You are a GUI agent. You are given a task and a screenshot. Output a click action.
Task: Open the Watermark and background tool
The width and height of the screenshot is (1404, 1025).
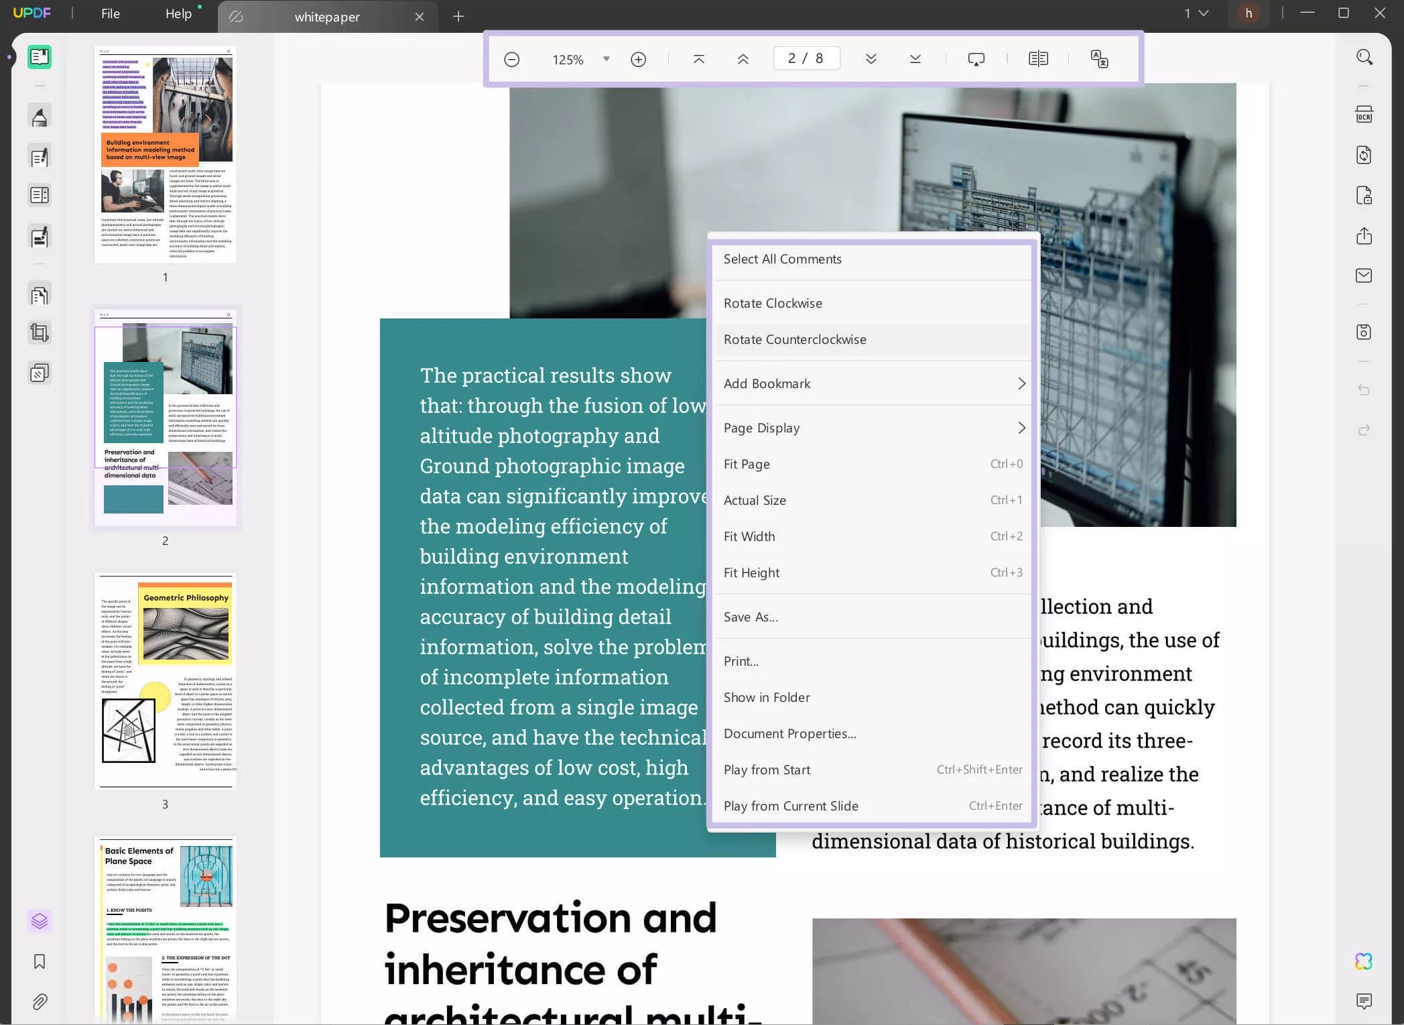pos(40,373)
